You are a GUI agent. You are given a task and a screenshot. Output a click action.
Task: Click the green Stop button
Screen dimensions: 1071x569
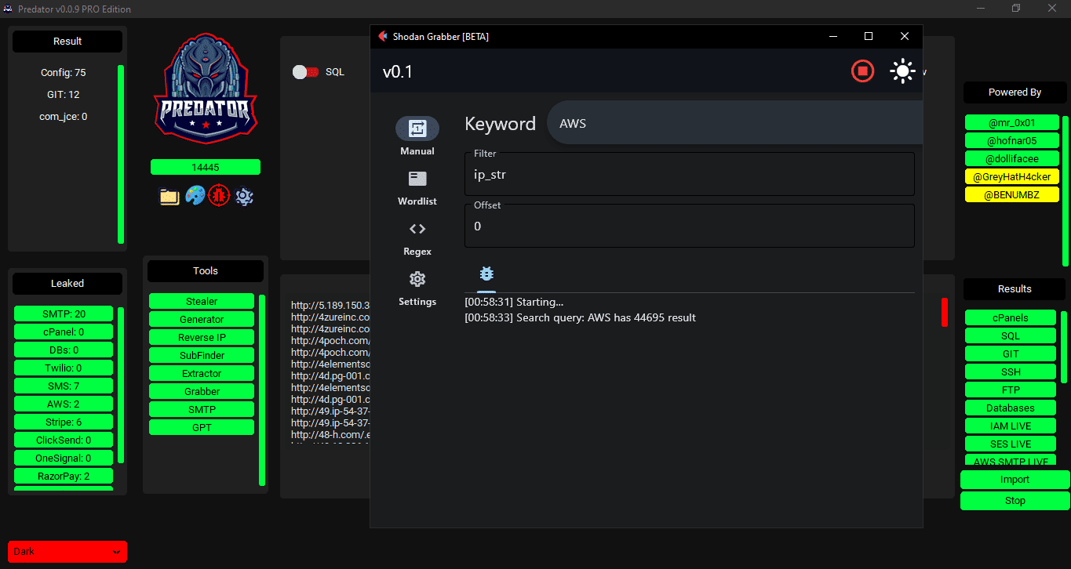1015,501
